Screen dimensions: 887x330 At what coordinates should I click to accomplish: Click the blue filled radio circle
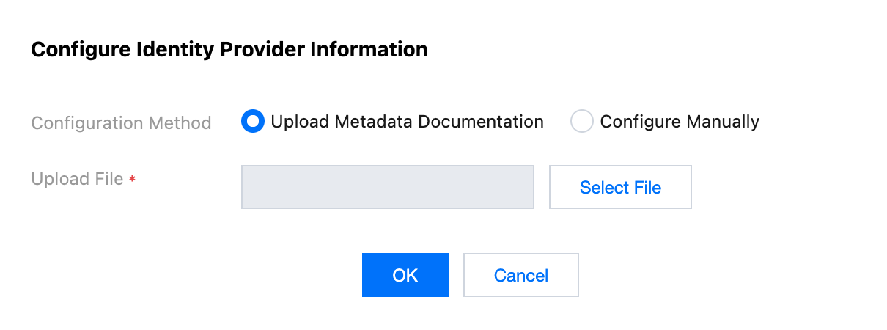(252, 122)
